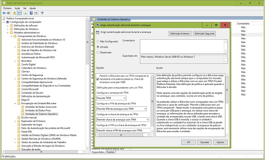Open the Ver menu
The width and height of the screenshot is (265, 160).
pos(25,8)
